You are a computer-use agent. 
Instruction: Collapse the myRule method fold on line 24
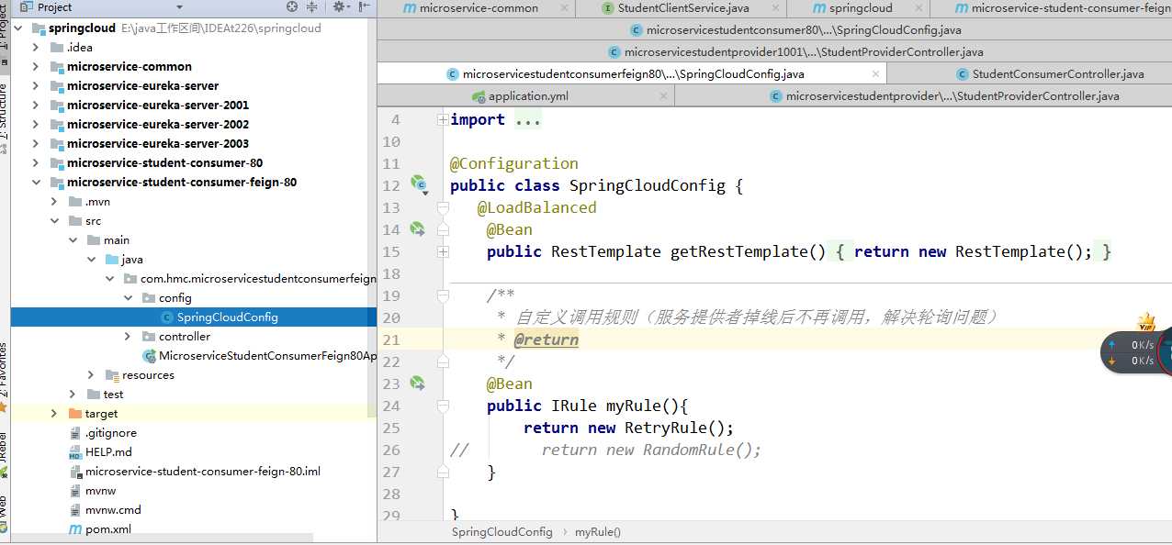(443, 406)
